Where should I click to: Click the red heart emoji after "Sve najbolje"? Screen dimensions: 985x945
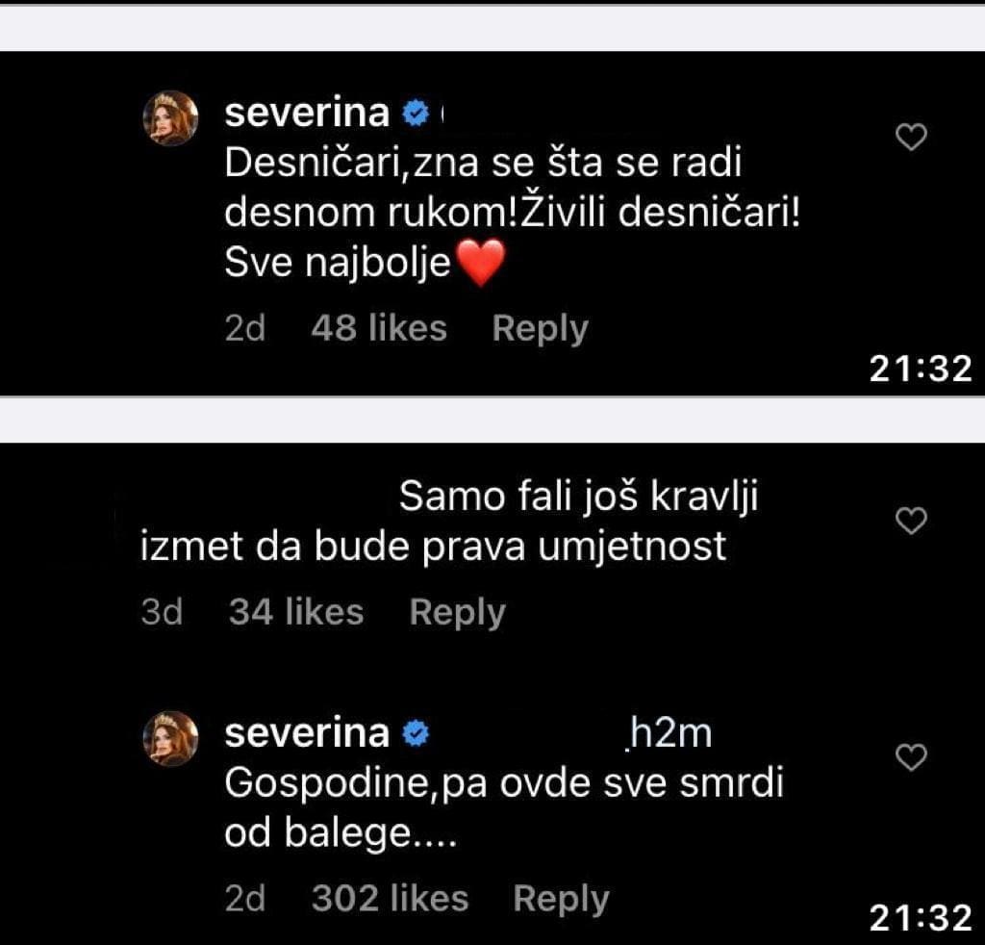[480, 264]
